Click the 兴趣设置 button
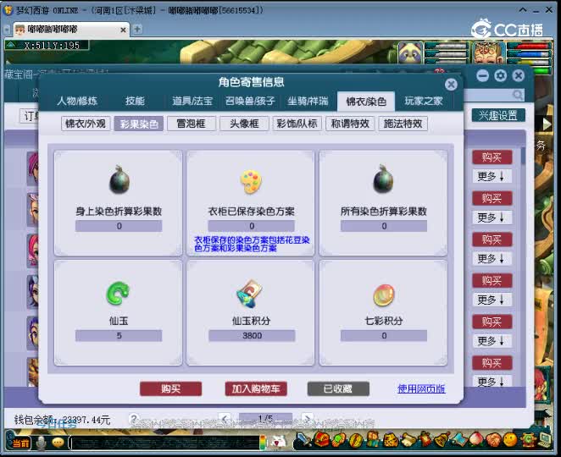The height and width of the screenshot is (457, 561). [x=498, y=115]
